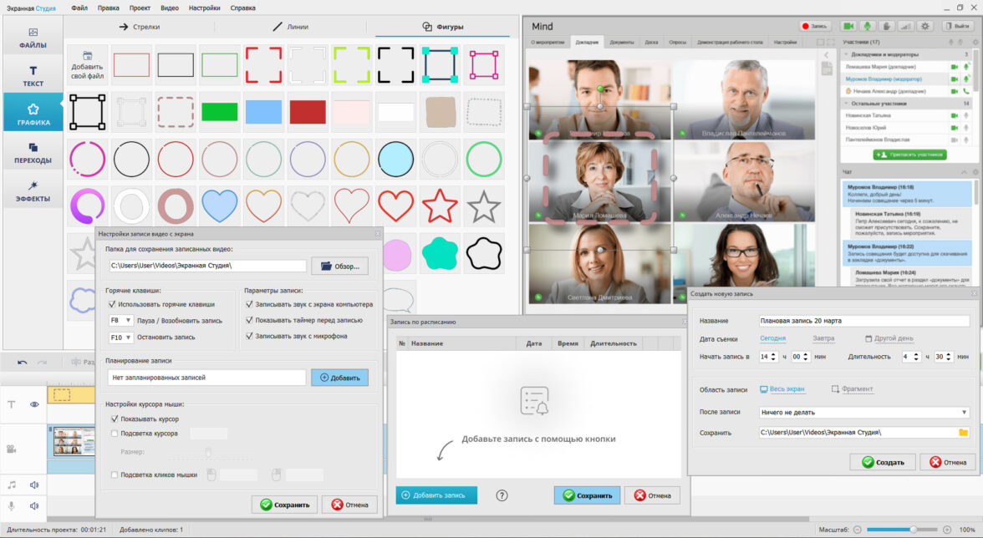This screenshot has height=538, width=983.
Task: Select the blue filled heart shape
Action: click(219, 206)
